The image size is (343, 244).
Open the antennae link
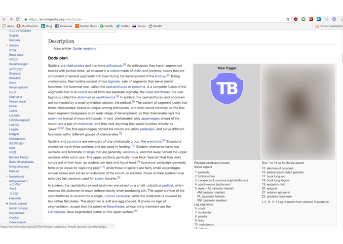tap(55, 119)
